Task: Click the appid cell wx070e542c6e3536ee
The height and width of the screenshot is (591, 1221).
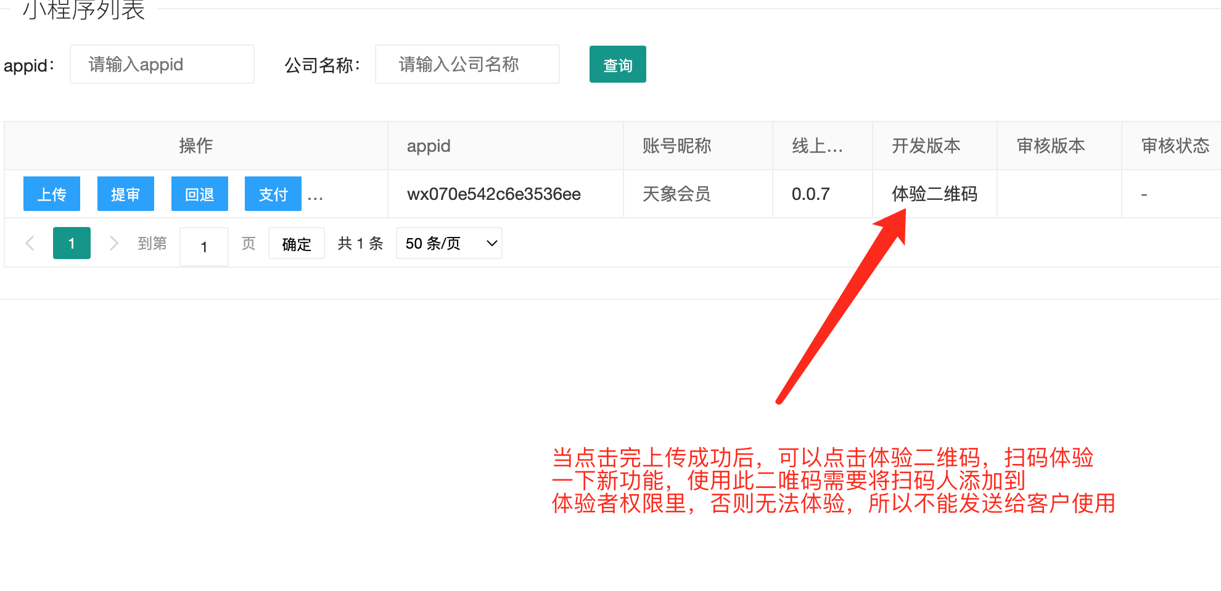Action: tap(493, 194)
